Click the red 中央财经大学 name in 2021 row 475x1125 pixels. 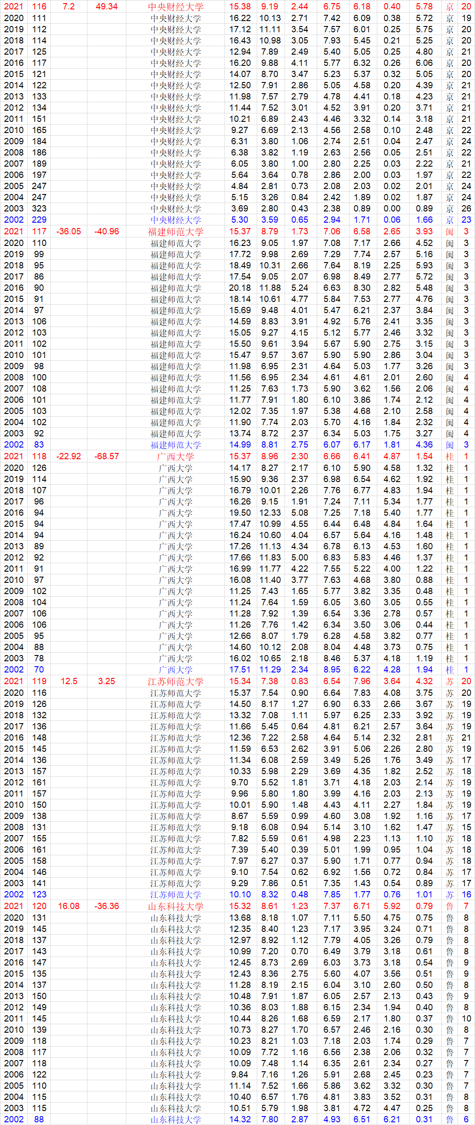[176, 7]
